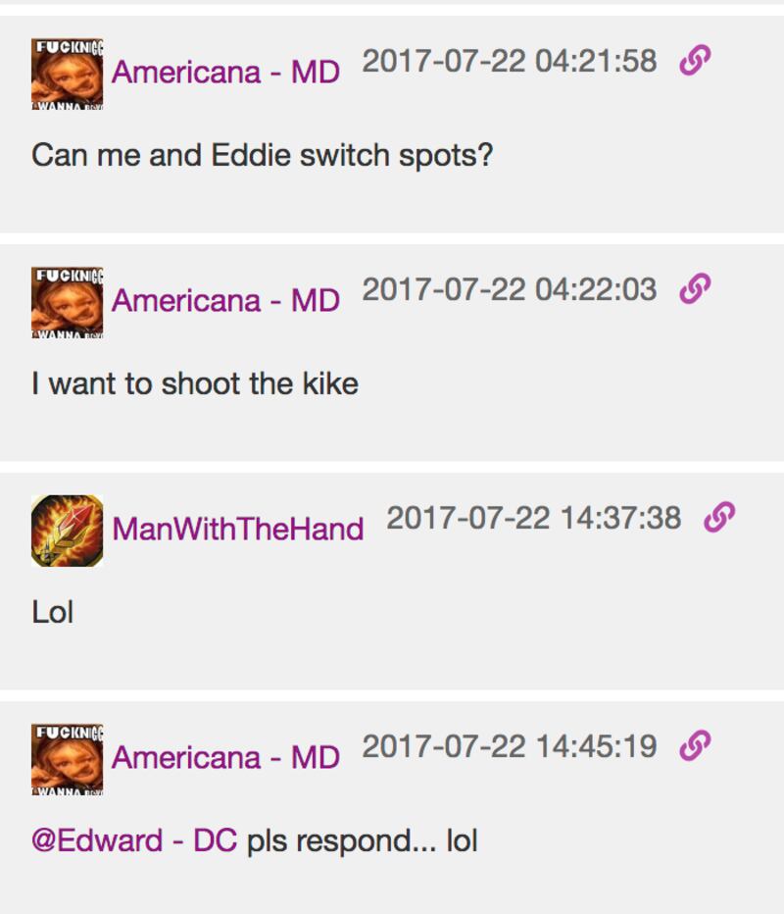The image size is (784, 914).
Task: Select the avatar on the 04:22:03 message
Action: pyautogui.click(x=68, y=302)
